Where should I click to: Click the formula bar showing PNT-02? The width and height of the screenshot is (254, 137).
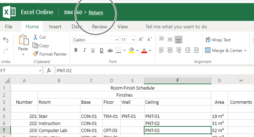[x=155, y=70]
